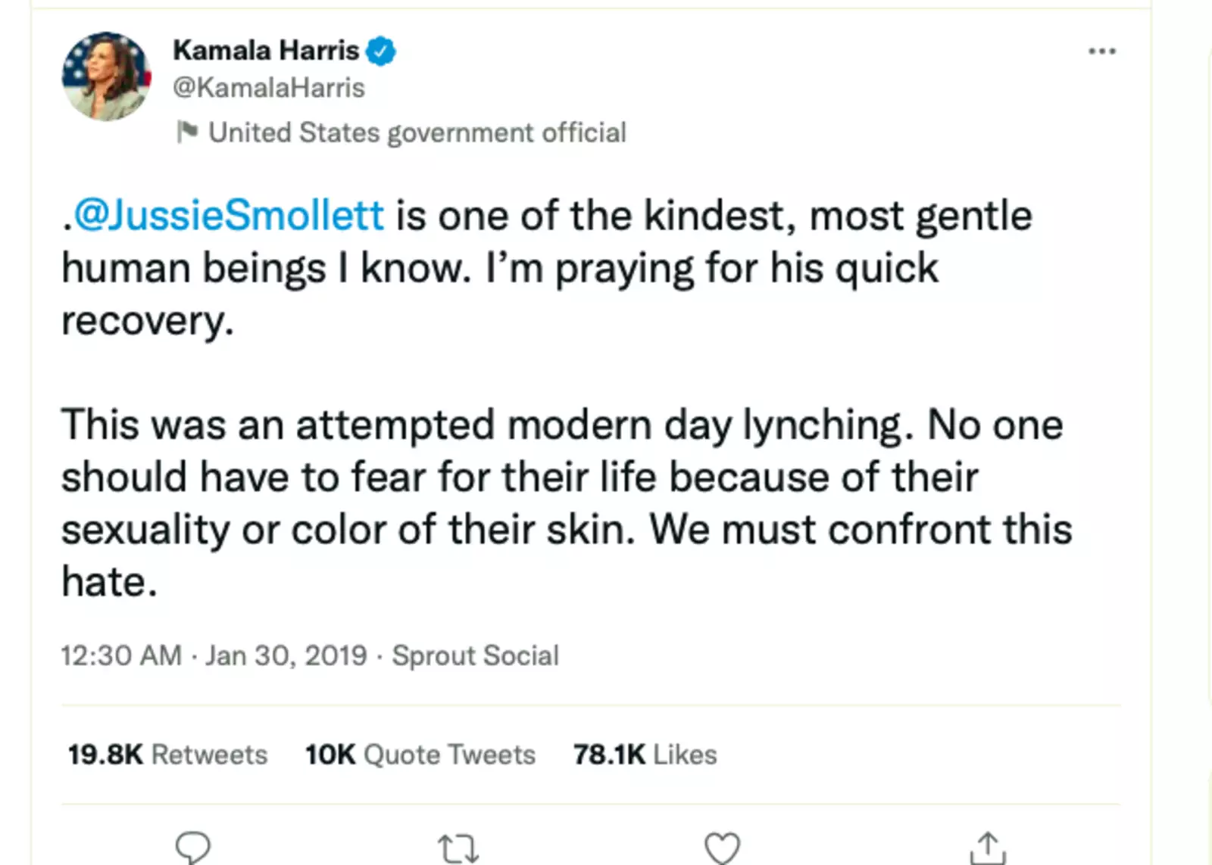
Task: View the 78.1K Likes list
Action: 645,755
